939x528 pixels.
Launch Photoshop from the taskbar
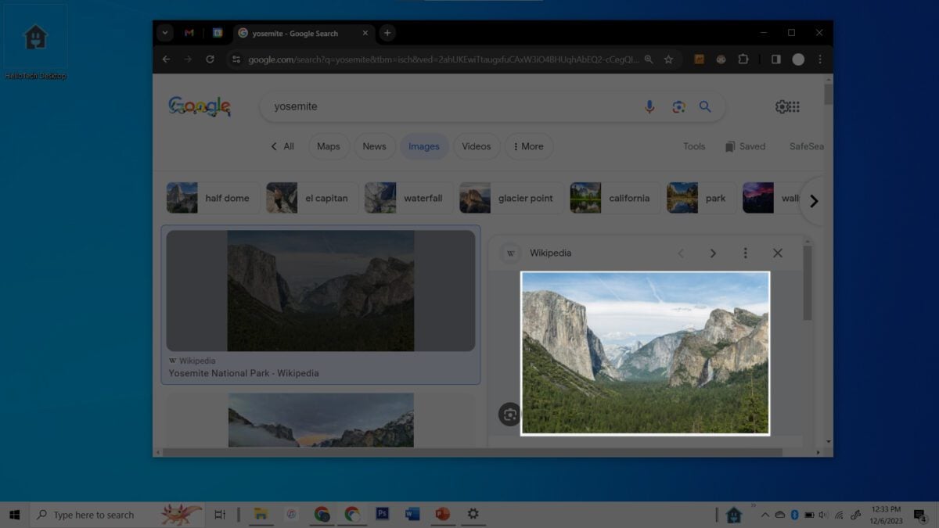coord(382,514)
